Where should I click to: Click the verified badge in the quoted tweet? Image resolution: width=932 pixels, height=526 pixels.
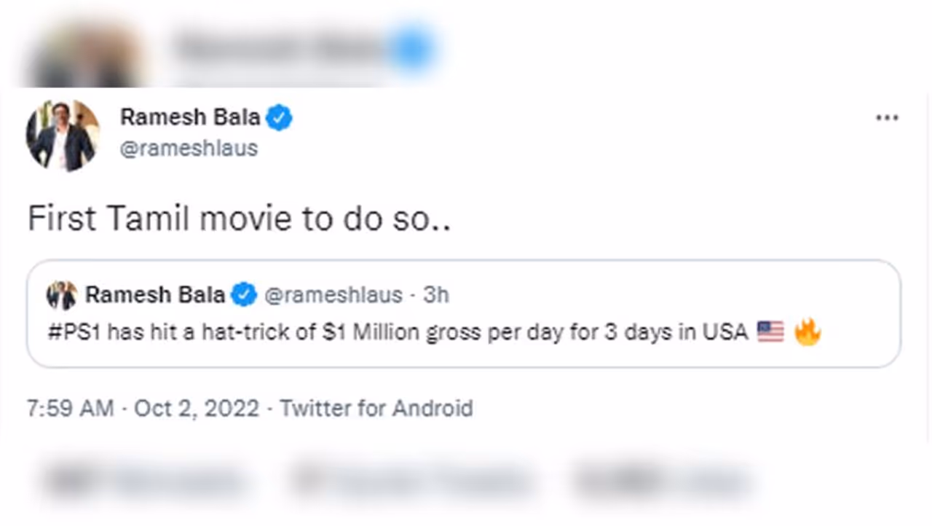(244, 295)
